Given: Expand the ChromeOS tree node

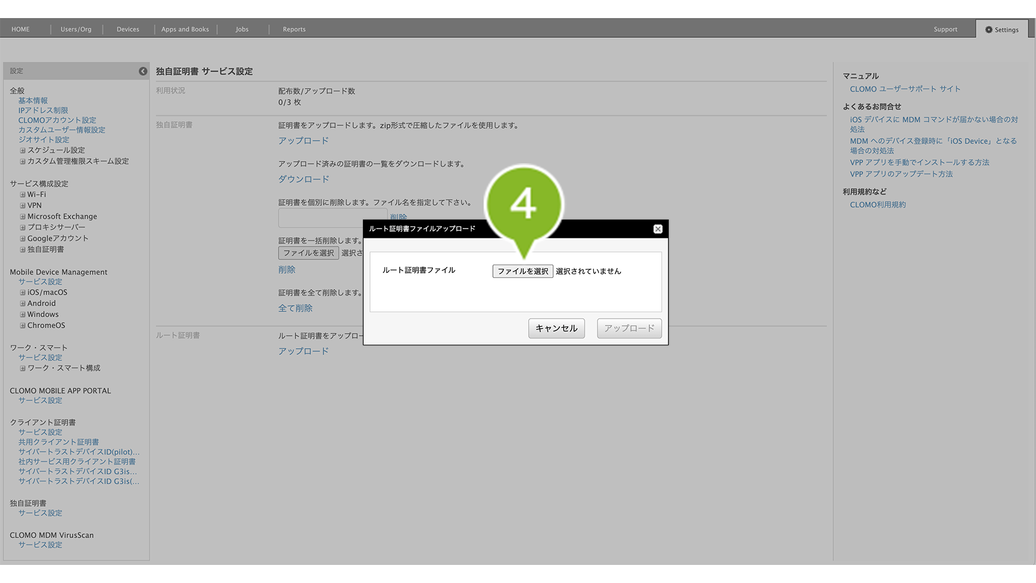Looking at the screenshot, I should coord(23,326).
